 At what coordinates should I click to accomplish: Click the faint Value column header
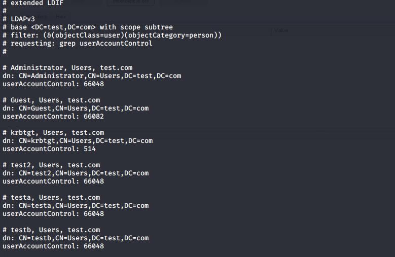pos(281,30)
